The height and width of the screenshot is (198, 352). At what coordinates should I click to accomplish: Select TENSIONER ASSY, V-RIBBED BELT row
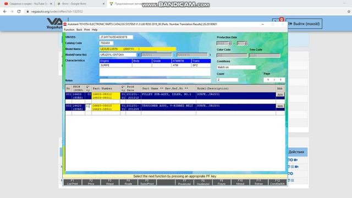175,107
